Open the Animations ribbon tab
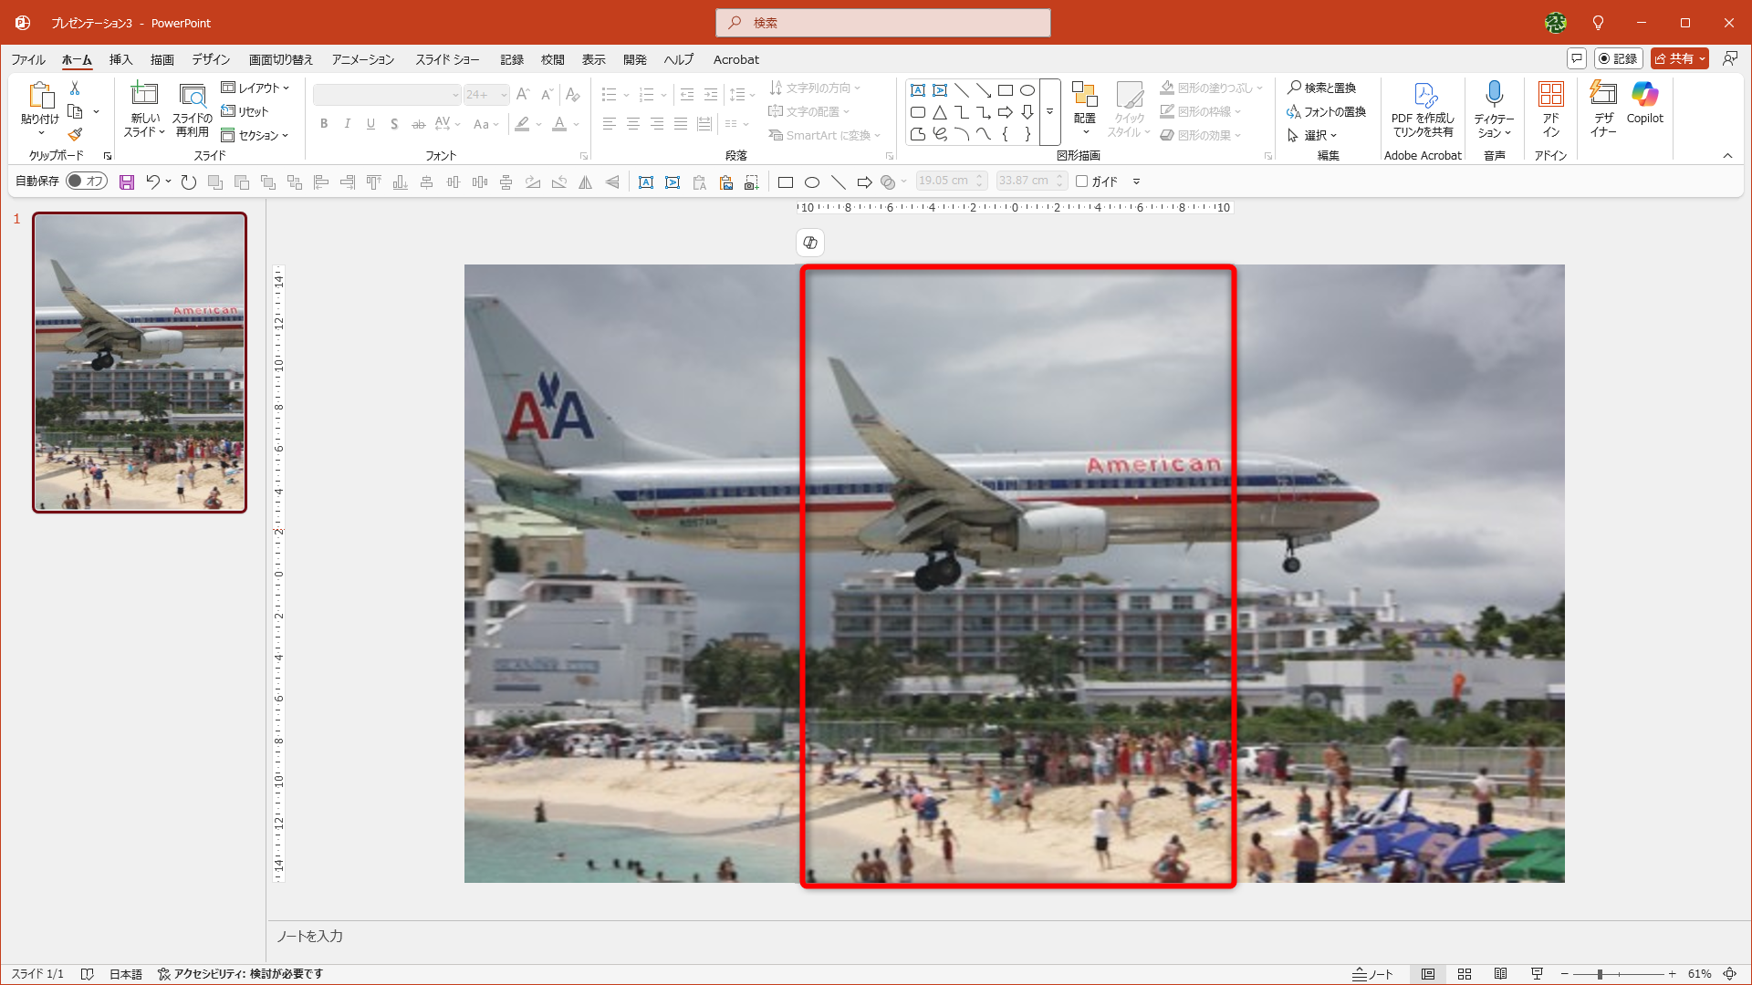 tap(362, 59)
